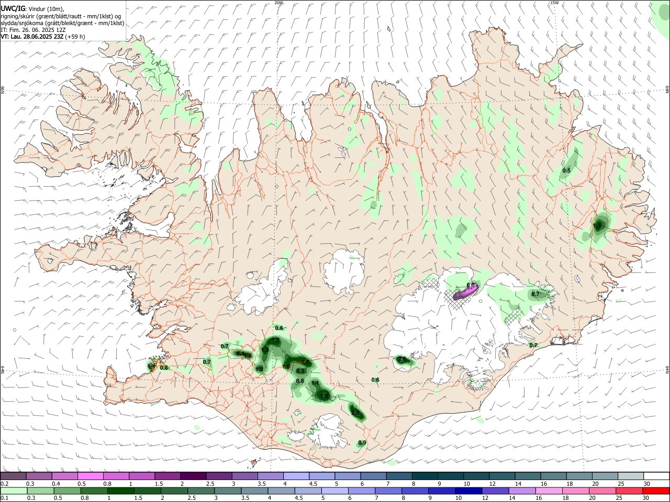Screen dimensions: 670x502
Task: Click the '1.7' precipitation value on the map
Action: (x=275, y=340)
